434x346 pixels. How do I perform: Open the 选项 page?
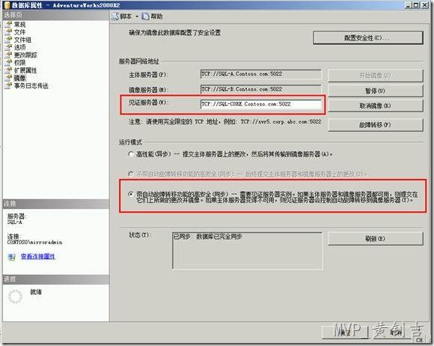[19, 47]
